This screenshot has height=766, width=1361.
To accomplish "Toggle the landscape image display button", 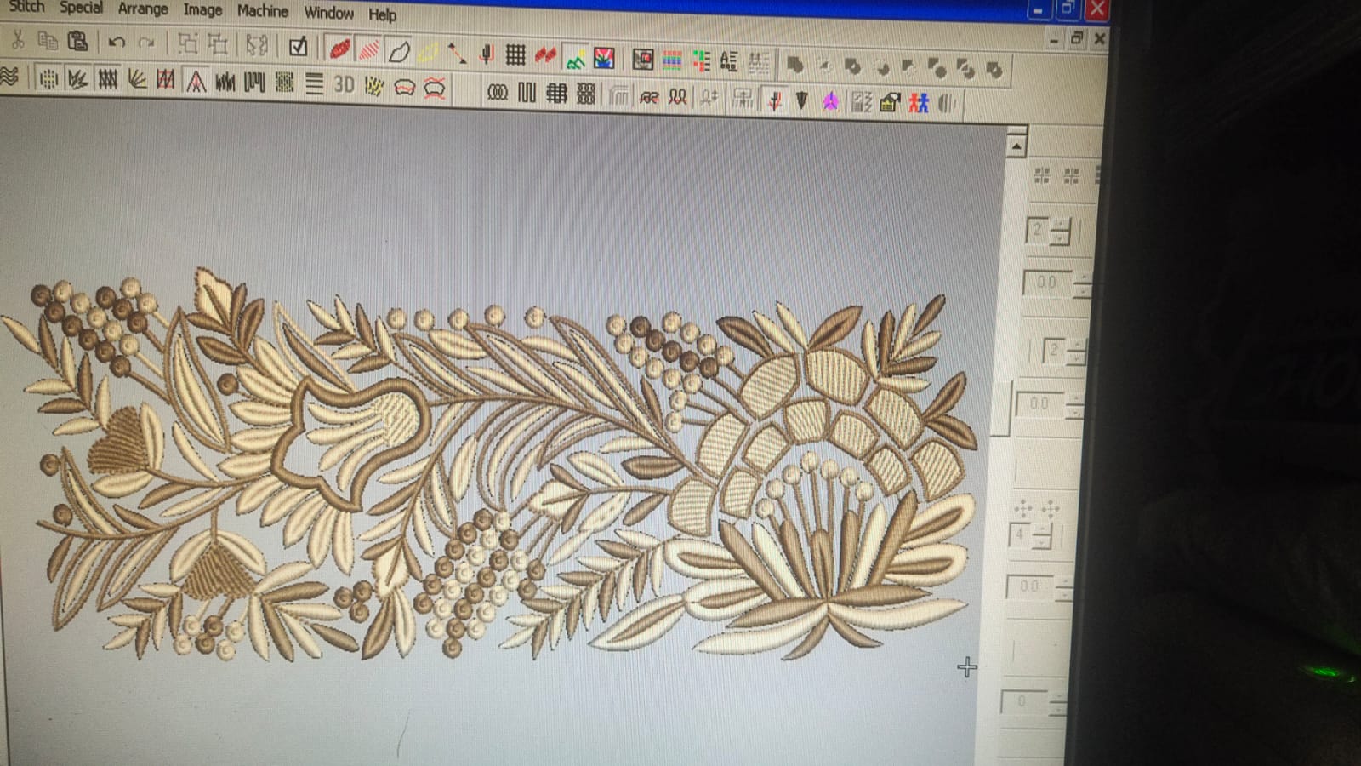I will [x=575, y=58].
